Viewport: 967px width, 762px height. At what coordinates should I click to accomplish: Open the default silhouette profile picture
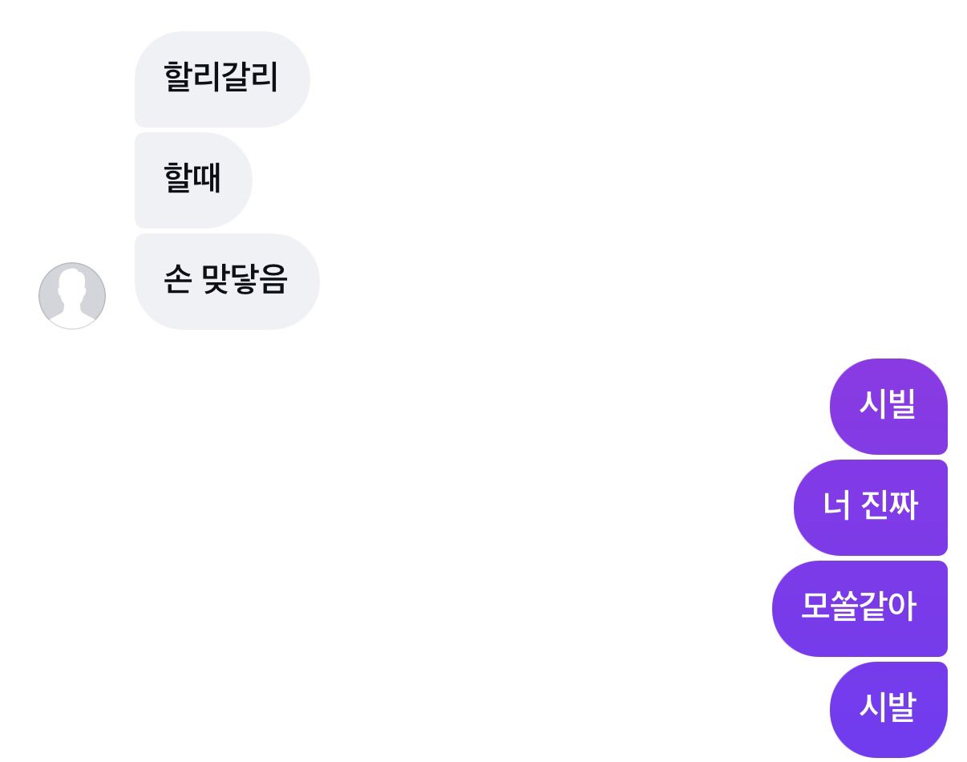[x=72, y=295]
